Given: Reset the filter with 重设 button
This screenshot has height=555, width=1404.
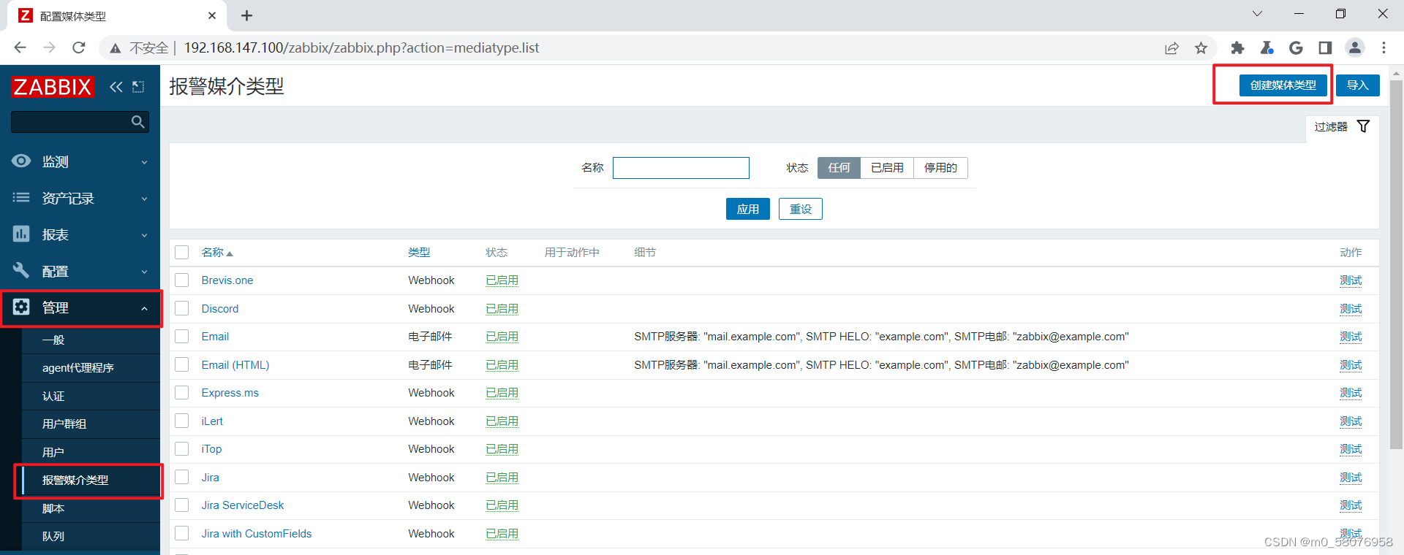Looking at the screenshot, I should pyautogui.click(x=801, y=209).
